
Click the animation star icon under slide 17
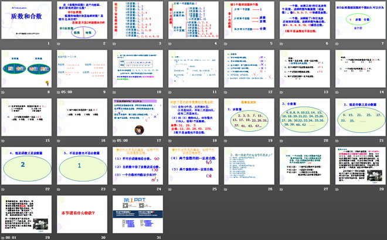114,141
